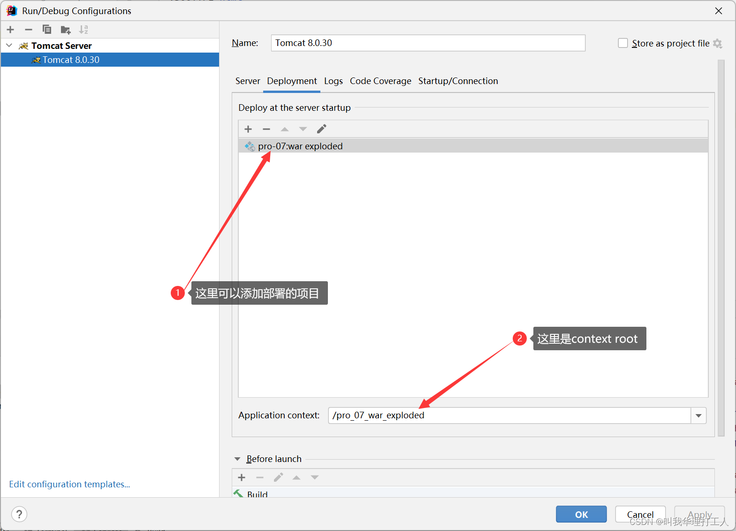Sort configurations alphabetically

(83, 30)
